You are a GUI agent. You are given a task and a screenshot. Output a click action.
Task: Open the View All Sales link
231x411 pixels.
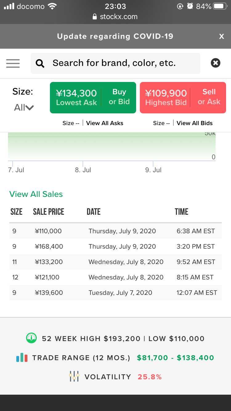pyautogui.click(x=36, y=194)
